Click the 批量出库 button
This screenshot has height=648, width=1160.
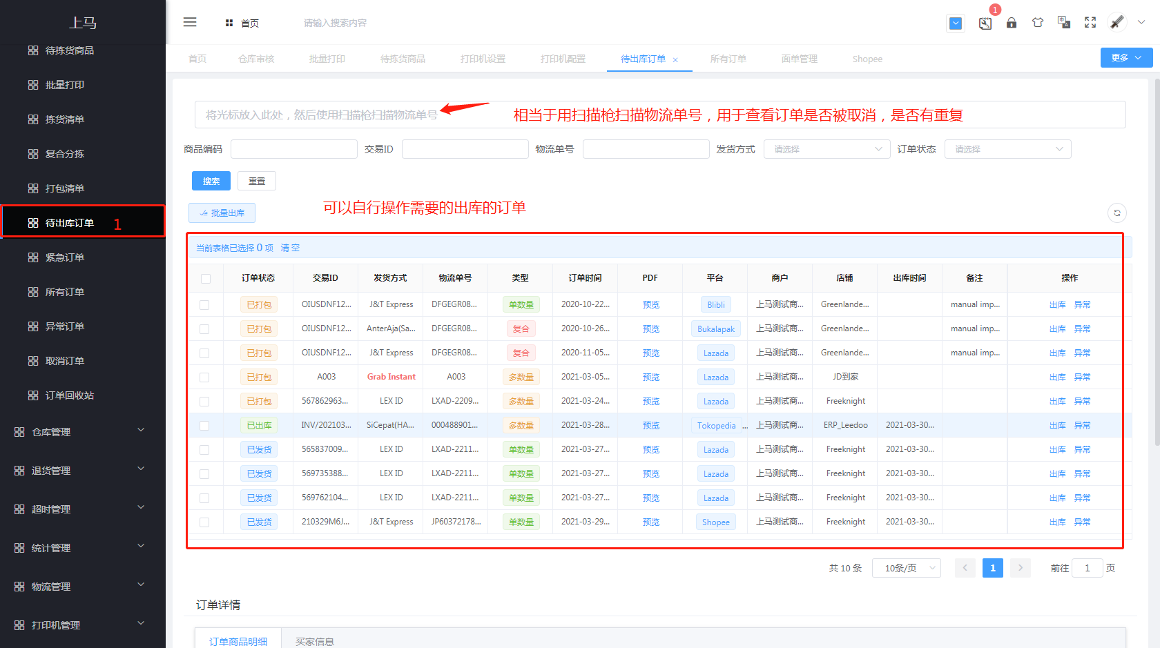[222, 213]
